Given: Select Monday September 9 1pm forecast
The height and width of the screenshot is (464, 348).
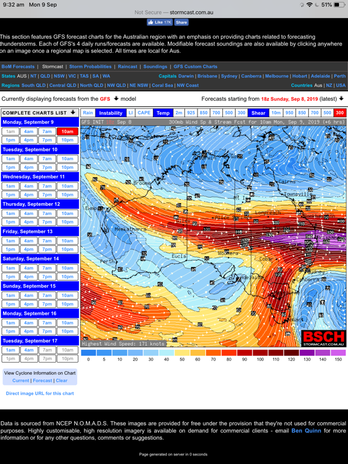Looking at the screenshot, I should 10,140.
